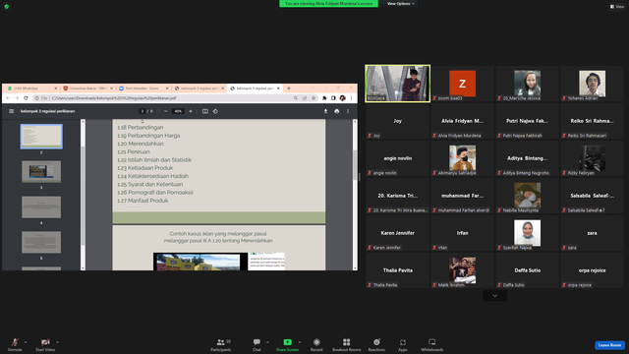The width and height of the screenshot is (629, 354).
Task: Open the Reactions menu
Action: (376, 344)
